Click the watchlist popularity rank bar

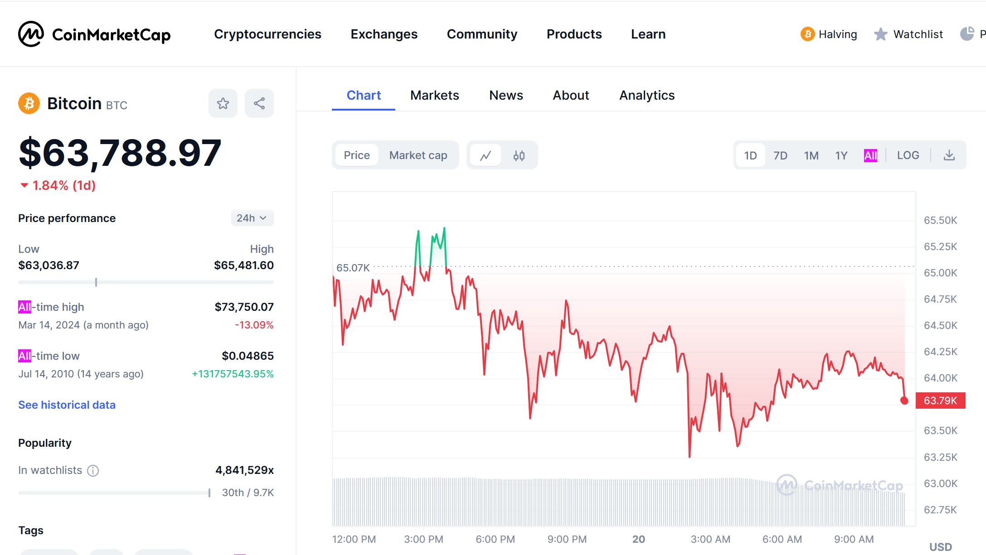[x=114, y=492]
